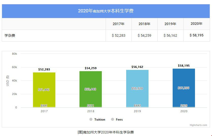Open the Highcharts.com credit link

point(198,125)
